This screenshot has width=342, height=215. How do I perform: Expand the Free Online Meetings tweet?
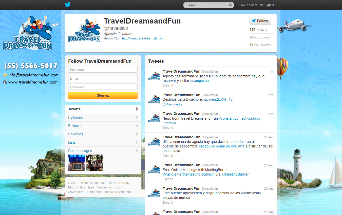coord(168,179)
